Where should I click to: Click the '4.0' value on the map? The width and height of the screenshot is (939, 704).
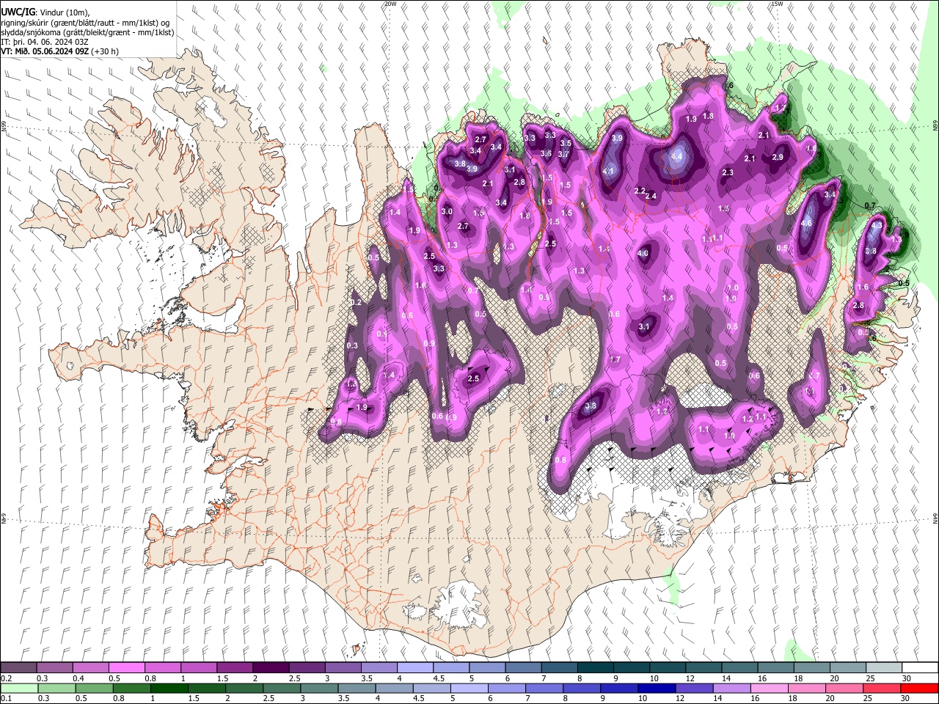[x=643, y=254]
